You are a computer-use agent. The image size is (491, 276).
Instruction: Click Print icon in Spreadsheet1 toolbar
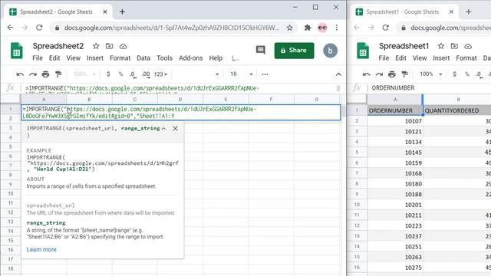(392, 74)
